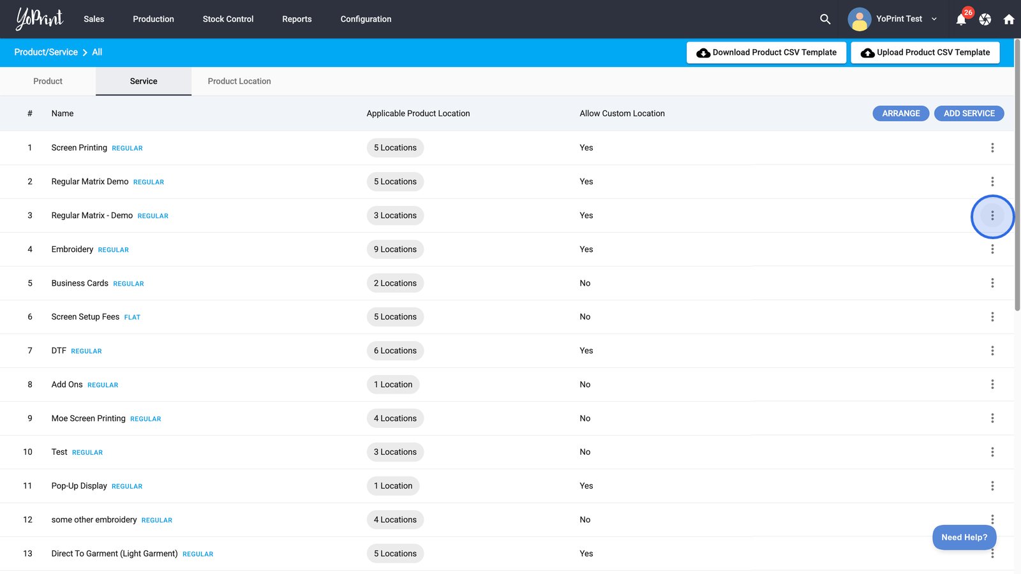Click the YoPrint Test user avatar
The image size is (1021, 574).
[x=860, y=19]
